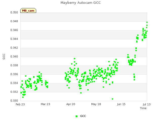This screenshot has height=121, width=162.
Task: Click the chart title Mayberry Autocam GCC
Action: point(80,3)
